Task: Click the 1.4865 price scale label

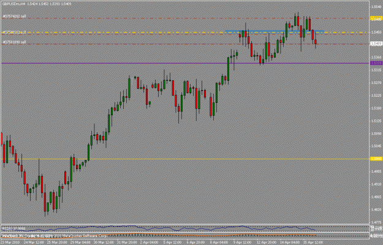Action: tap(376, 197)
